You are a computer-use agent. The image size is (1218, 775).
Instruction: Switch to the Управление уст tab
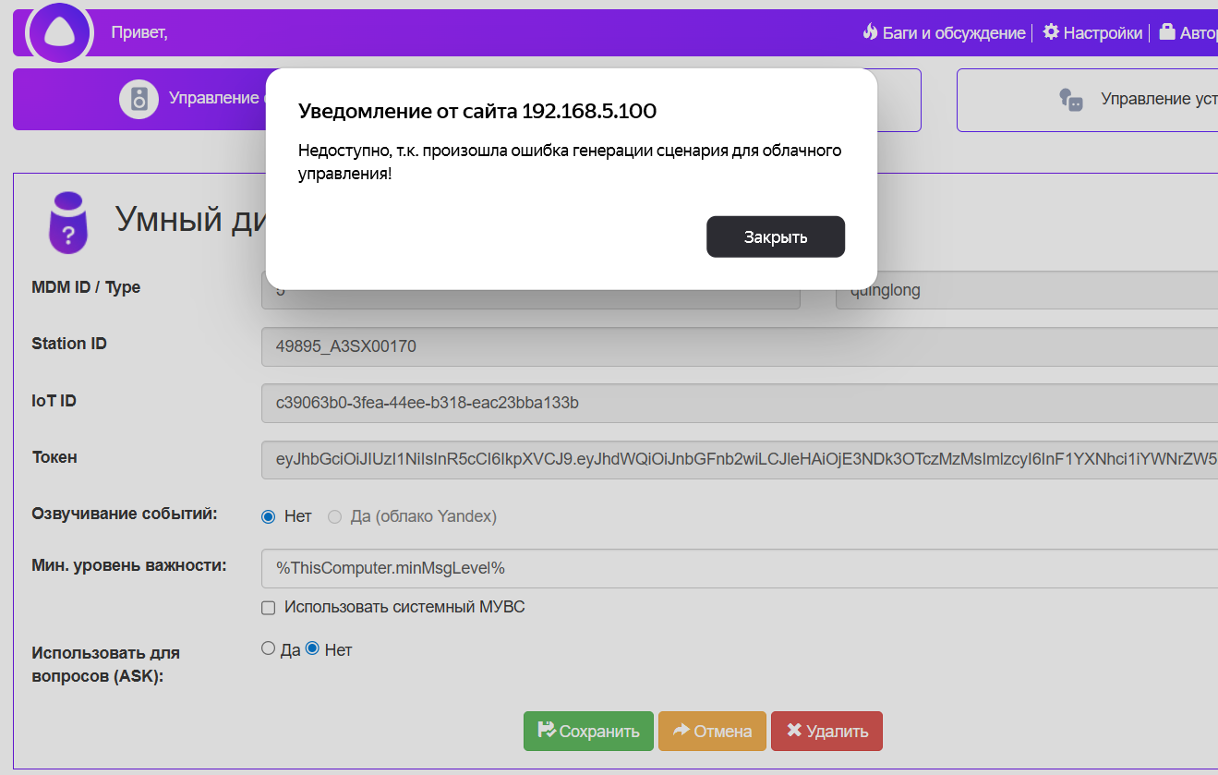pyautogui.click(x=1087, y=99)
